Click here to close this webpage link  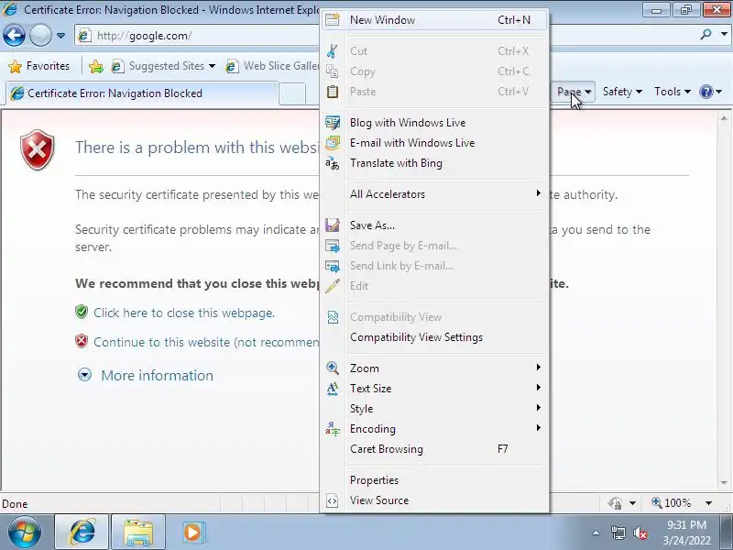(184, 313)
